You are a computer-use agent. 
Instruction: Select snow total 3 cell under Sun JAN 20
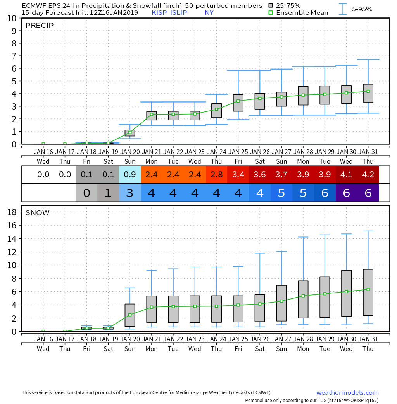[130, 193]
